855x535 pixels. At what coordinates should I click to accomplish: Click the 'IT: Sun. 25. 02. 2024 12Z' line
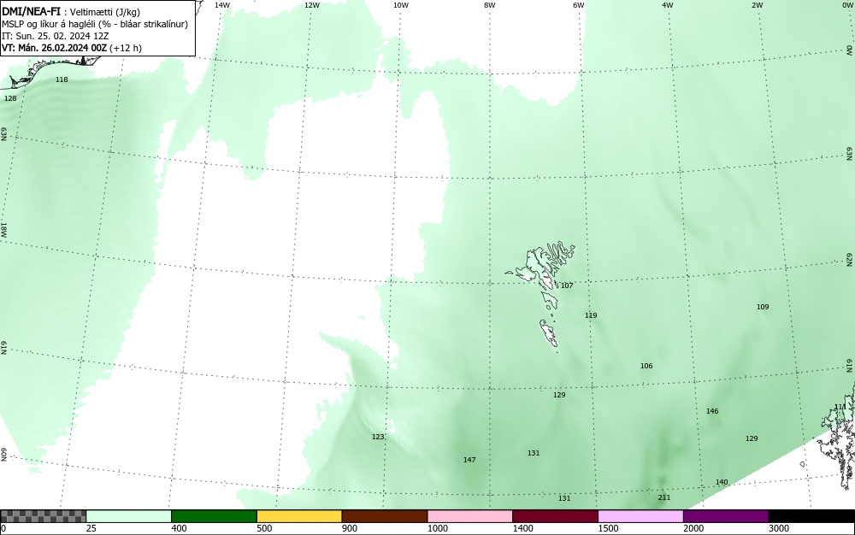55,36
